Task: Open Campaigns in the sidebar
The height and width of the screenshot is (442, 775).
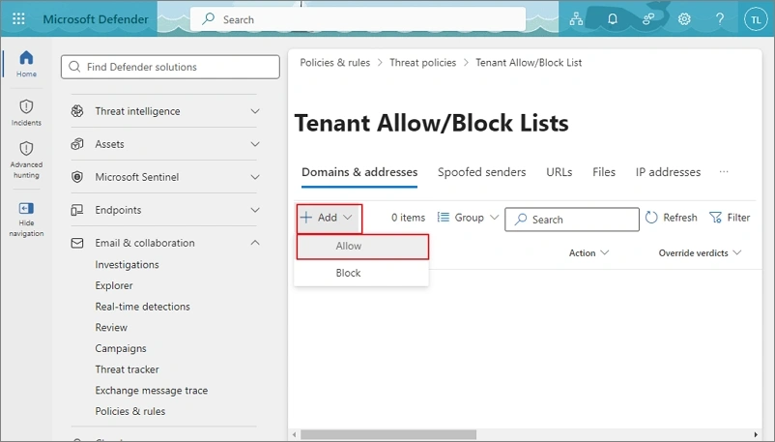Action: (121, 348)
